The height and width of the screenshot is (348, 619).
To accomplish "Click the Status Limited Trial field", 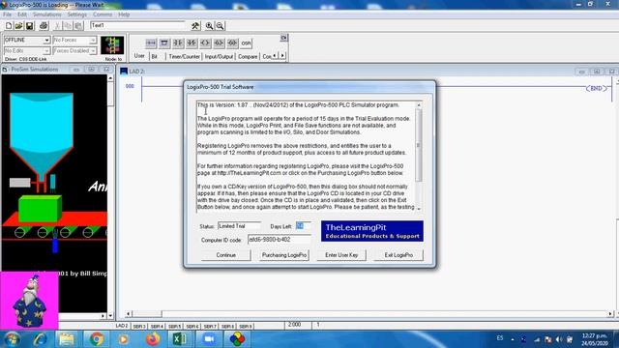I will pos(239,226).
